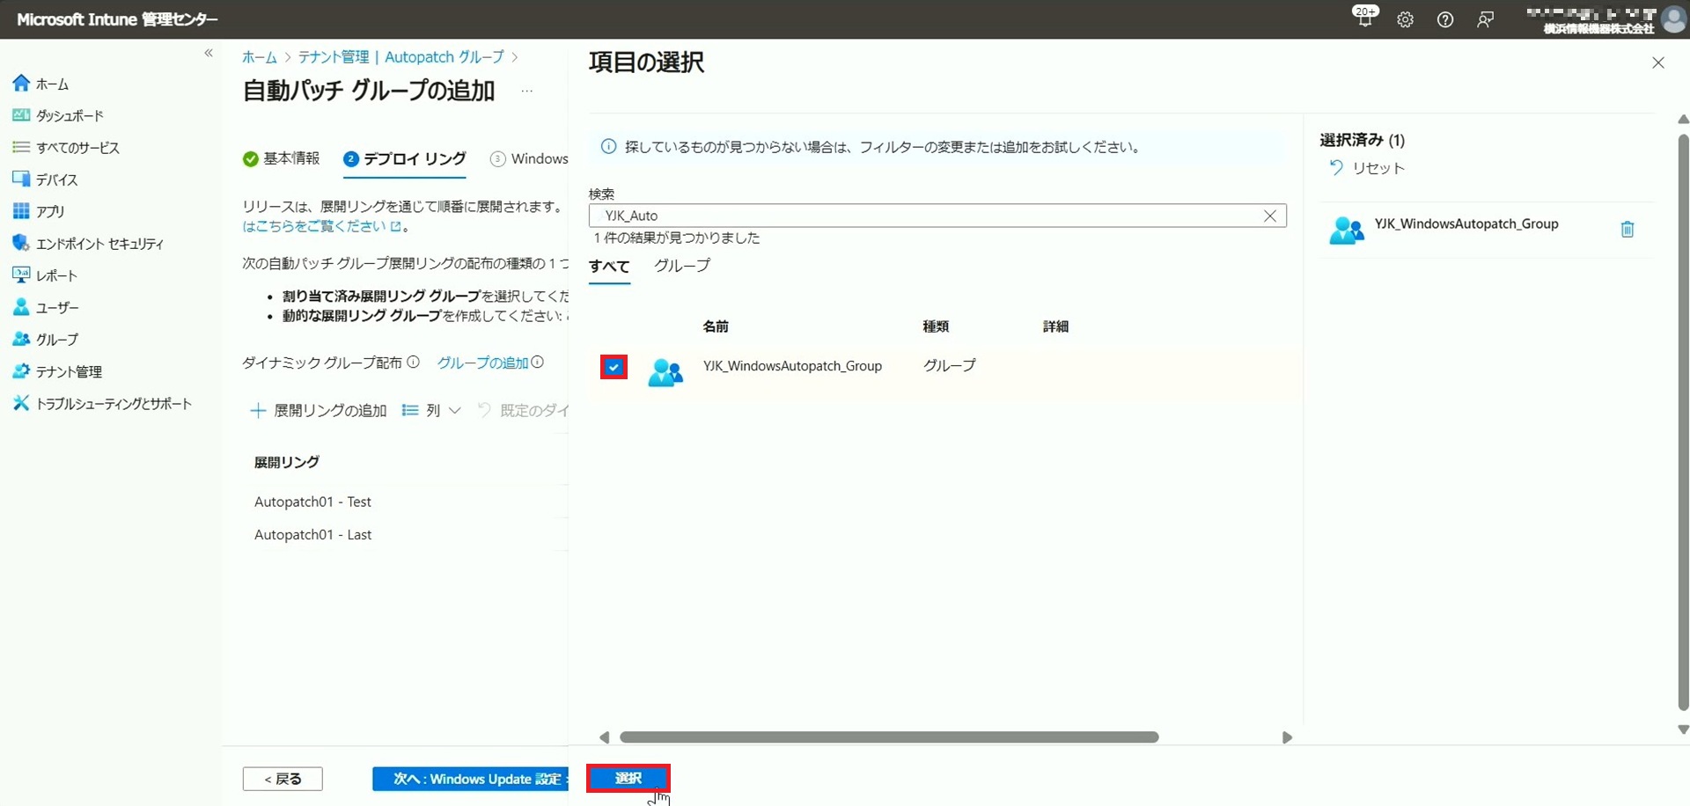Click the テナント管理 | Autopatch グループ breadcrumb
This screenshot has width=1690, height=806.
pos(400,57)
